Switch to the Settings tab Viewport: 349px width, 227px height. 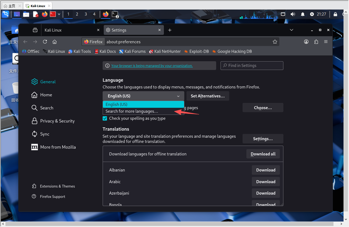pos(134,30)
